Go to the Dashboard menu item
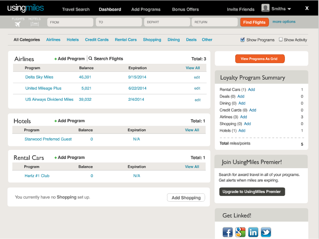Image resolution: width=319 pixels, height=239 pixels. click(110, 10)
